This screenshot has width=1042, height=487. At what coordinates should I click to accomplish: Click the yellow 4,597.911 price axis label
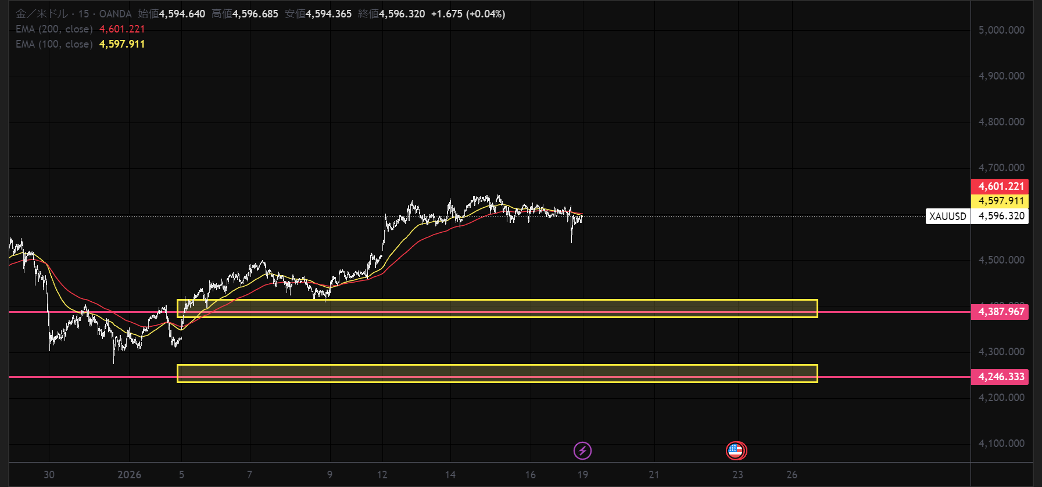(1000, 201)
